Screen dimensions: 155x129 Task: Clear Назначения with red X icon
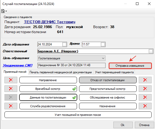pyautogui.click(x=145, y=106)
